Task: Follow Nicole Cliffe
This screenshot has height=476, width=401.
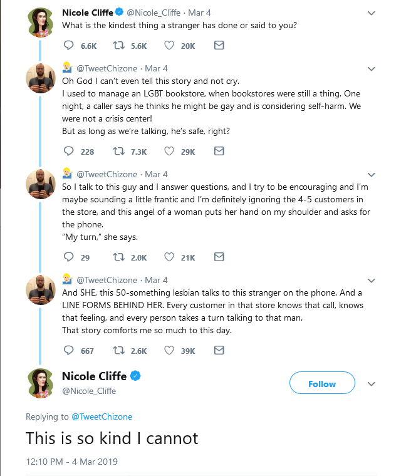Action: click(x=322, y=384)
